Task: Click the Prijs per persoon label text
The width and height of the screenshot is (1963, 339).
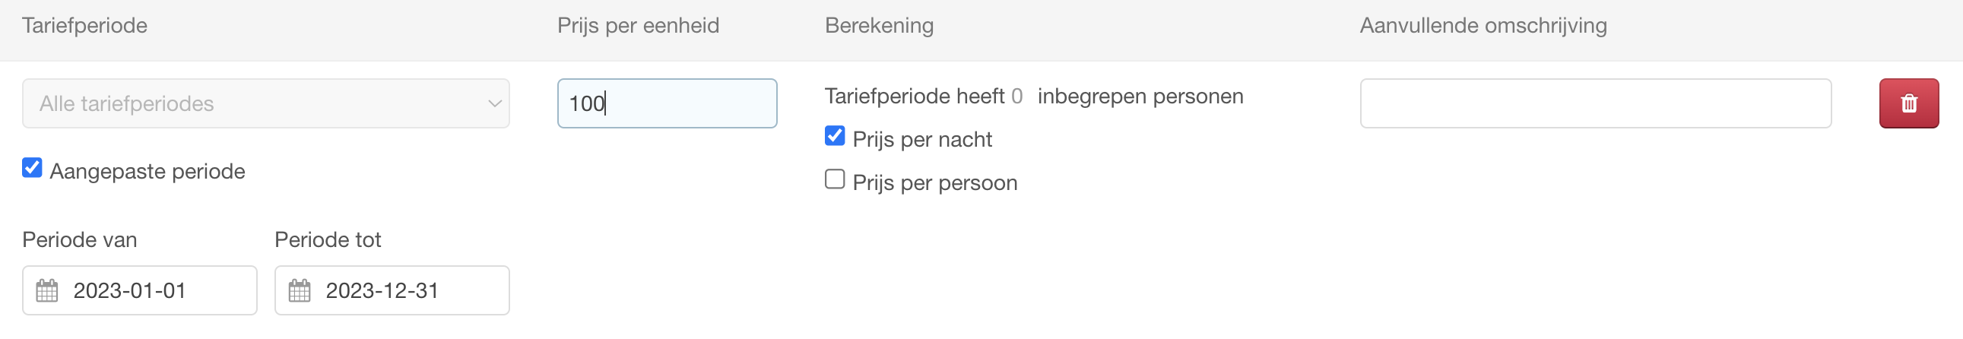Action: (934, 183)
